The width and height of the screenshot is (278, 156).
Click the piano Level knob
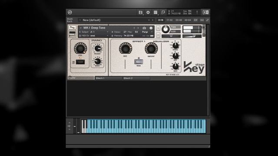[80, 48]
